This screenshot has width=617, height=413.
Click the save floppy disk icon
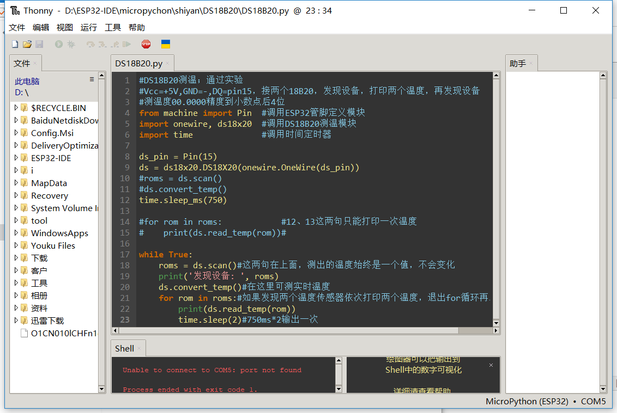pyautogui.click(x=39, y=44)
